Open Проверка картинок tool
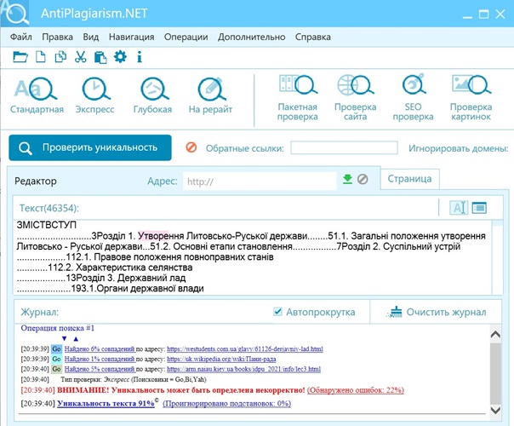The width and height of the screenshot is (514, 426). (471, 98)
